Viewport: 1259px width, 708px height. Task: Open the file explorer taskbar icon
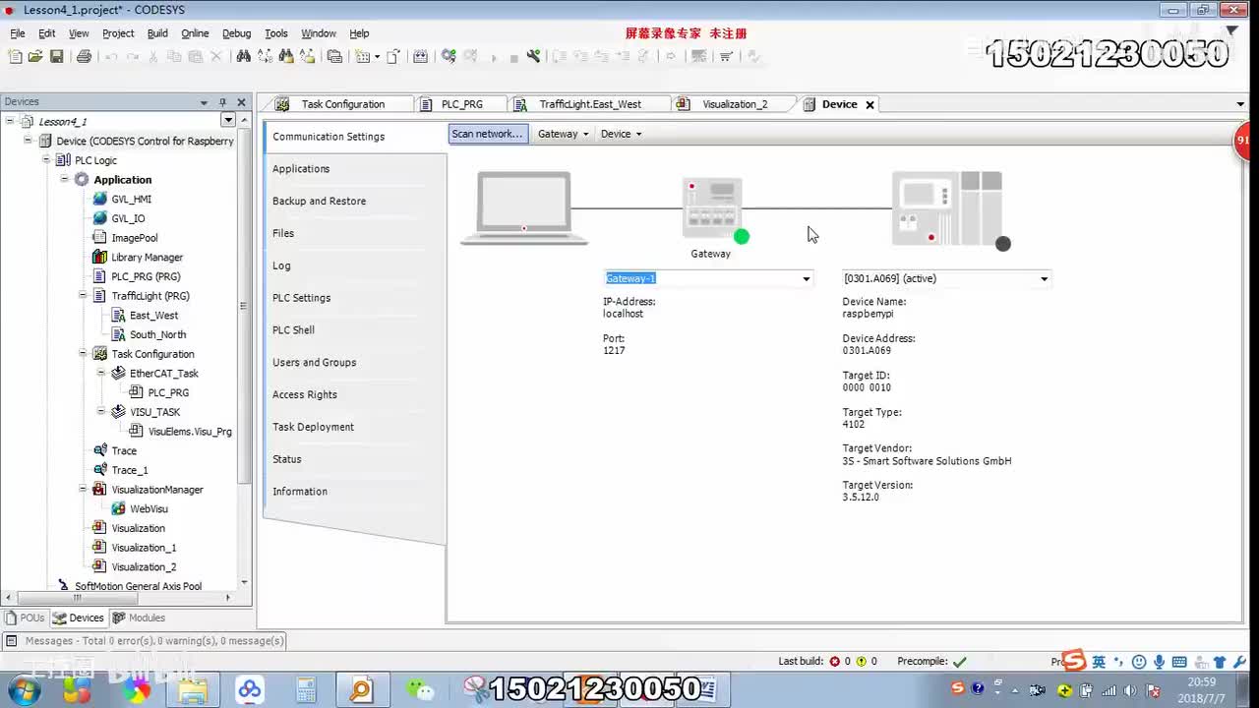193,689
